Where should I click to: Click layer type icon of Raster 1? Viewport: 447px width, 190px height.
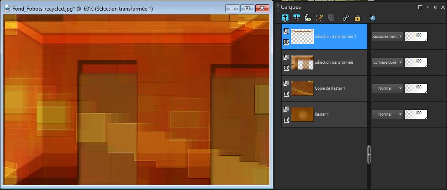286,109
